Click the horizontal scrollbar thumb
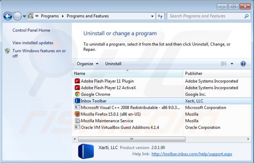This screenshot has height=163, width=254. point(132,139)
